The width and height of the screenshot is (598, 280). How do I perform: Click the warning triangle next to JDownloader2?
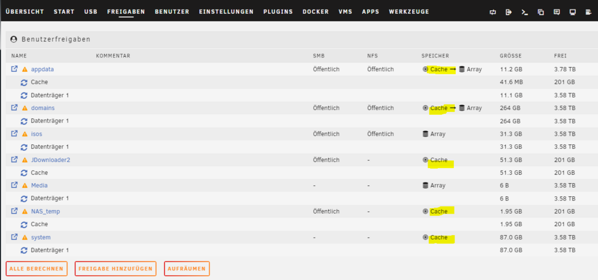(25, 160)
